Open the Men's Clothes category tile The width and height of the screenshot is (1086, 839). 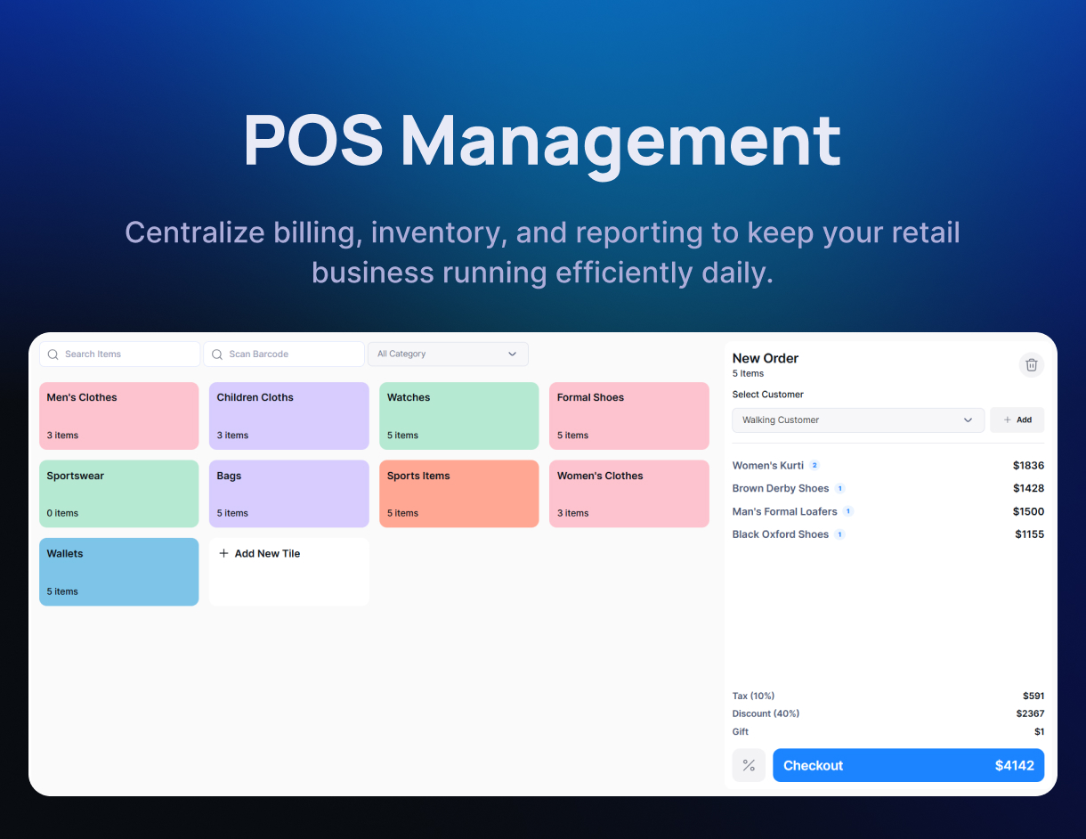tap(118, 415)
